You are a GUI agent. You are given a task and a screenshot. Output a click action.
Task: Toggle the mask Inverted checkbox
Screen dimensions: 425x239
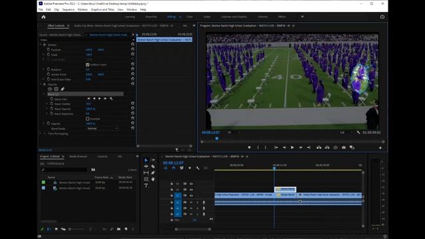click(x=88, y=119)
